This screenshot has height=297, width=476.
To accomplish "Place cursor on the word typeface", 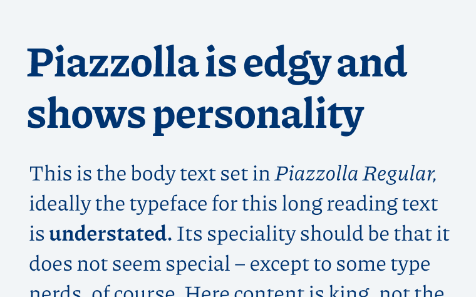I will click(x=168, y=204).
